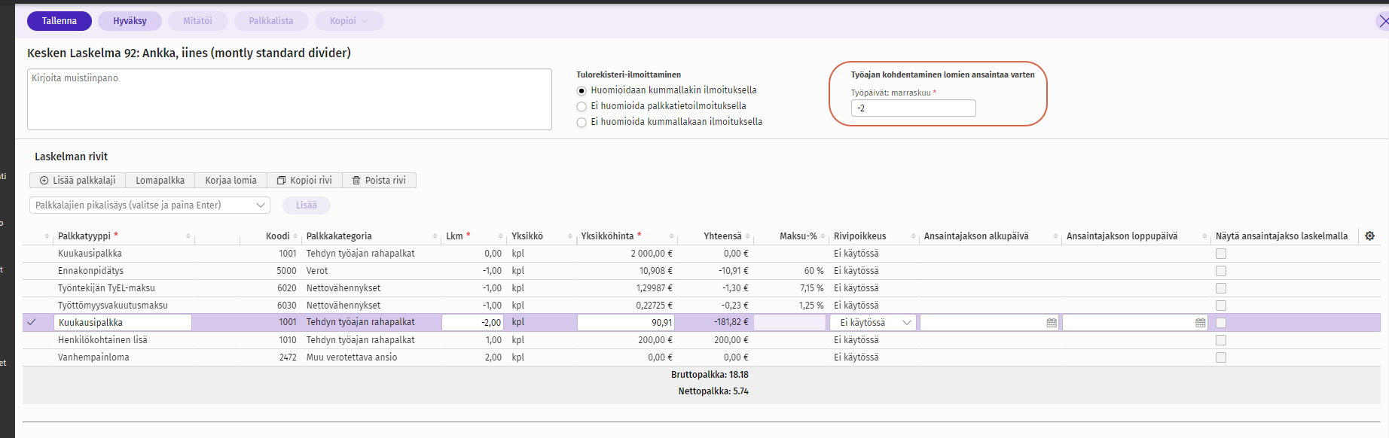
Task: Click the 60 % Maksu-% cell
Action: (814, 271)
